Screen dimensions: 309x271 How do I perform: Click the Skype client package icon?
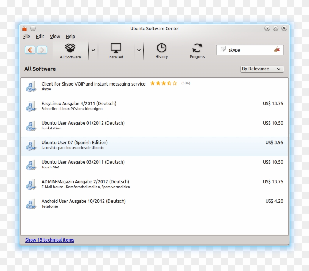coord(31,87)
